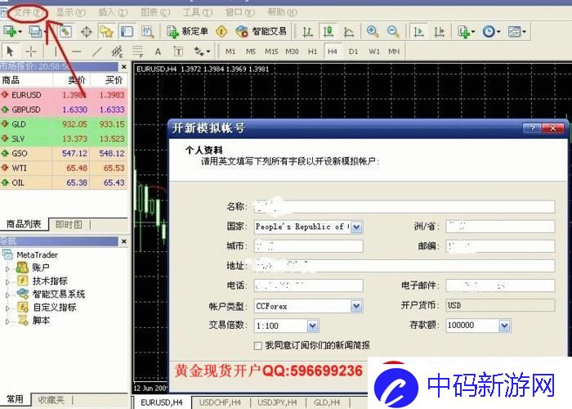Switch timeframe to W1
572x409 pixels.
[x=374, y=52]
